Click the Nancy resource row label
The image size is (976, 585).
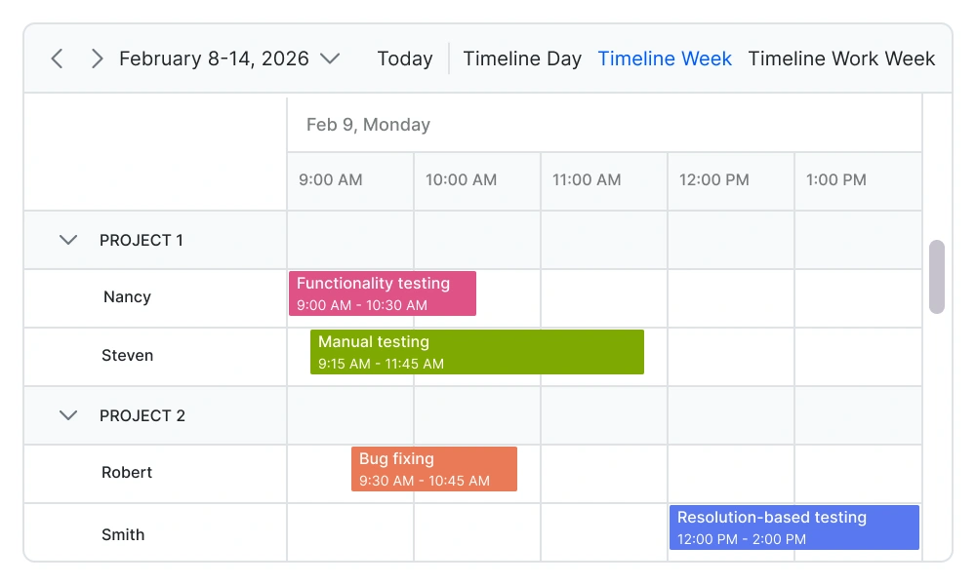click(x=127, y=297)
